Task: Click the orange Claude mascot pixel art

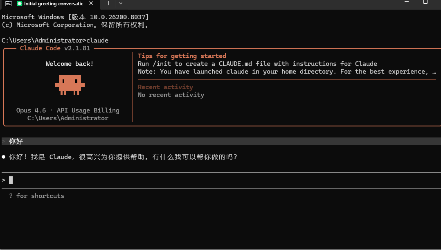Action: (70, 85)
